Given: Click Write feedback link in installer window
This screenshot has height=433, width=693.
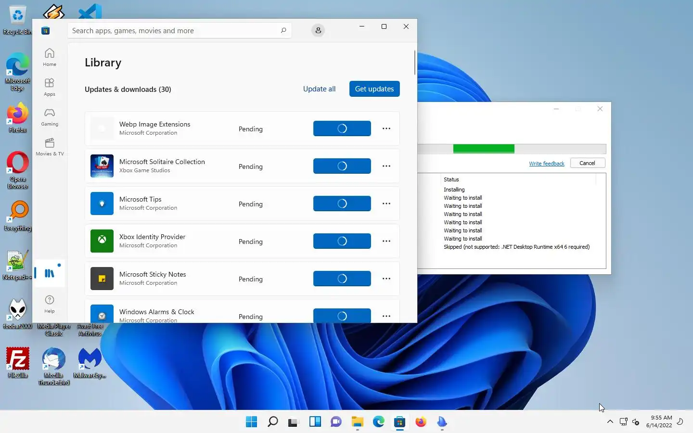Looking at the screenshot, I should coord(547,164).
